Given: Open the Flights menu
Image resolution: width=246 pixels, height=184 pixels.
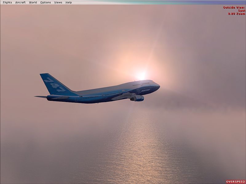Looking at the screenshot, I should click(x=7, y=2).
